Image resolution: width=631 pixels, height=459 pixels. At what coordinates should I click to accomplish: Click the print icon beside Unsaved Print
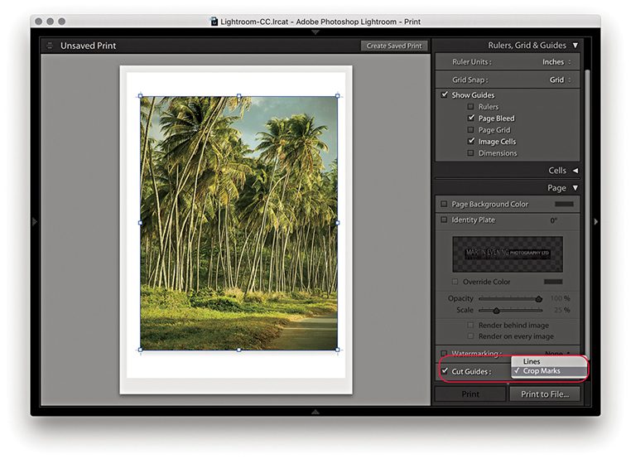(50, 46)
